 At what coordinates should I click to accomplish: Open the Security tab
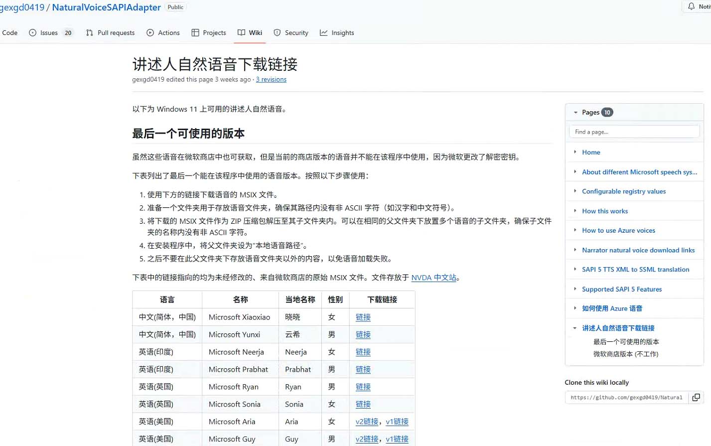291,33
